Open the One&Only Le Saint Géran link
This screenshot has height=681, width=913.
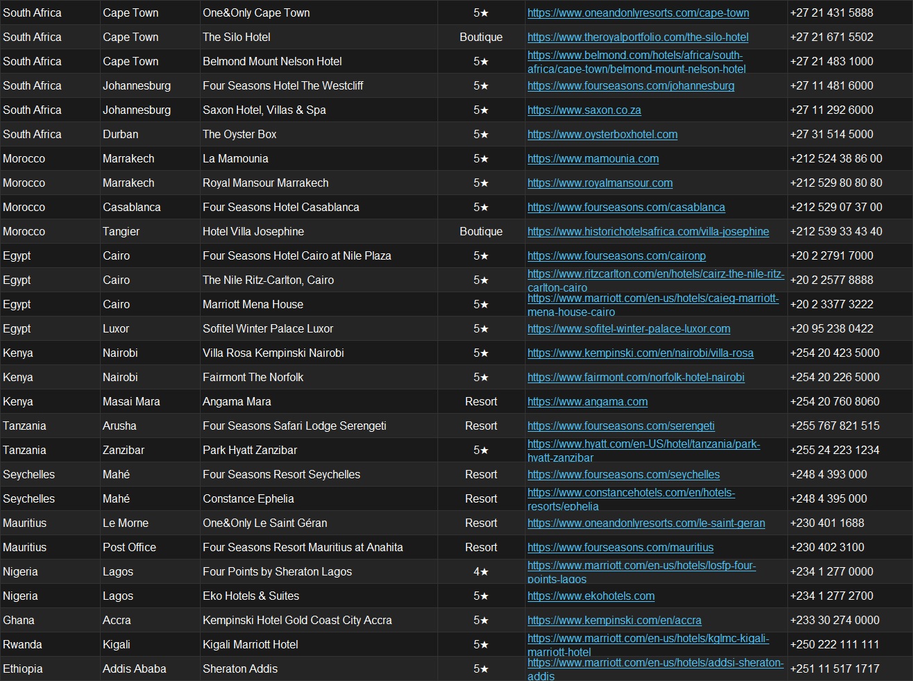(x=646, y=523)
